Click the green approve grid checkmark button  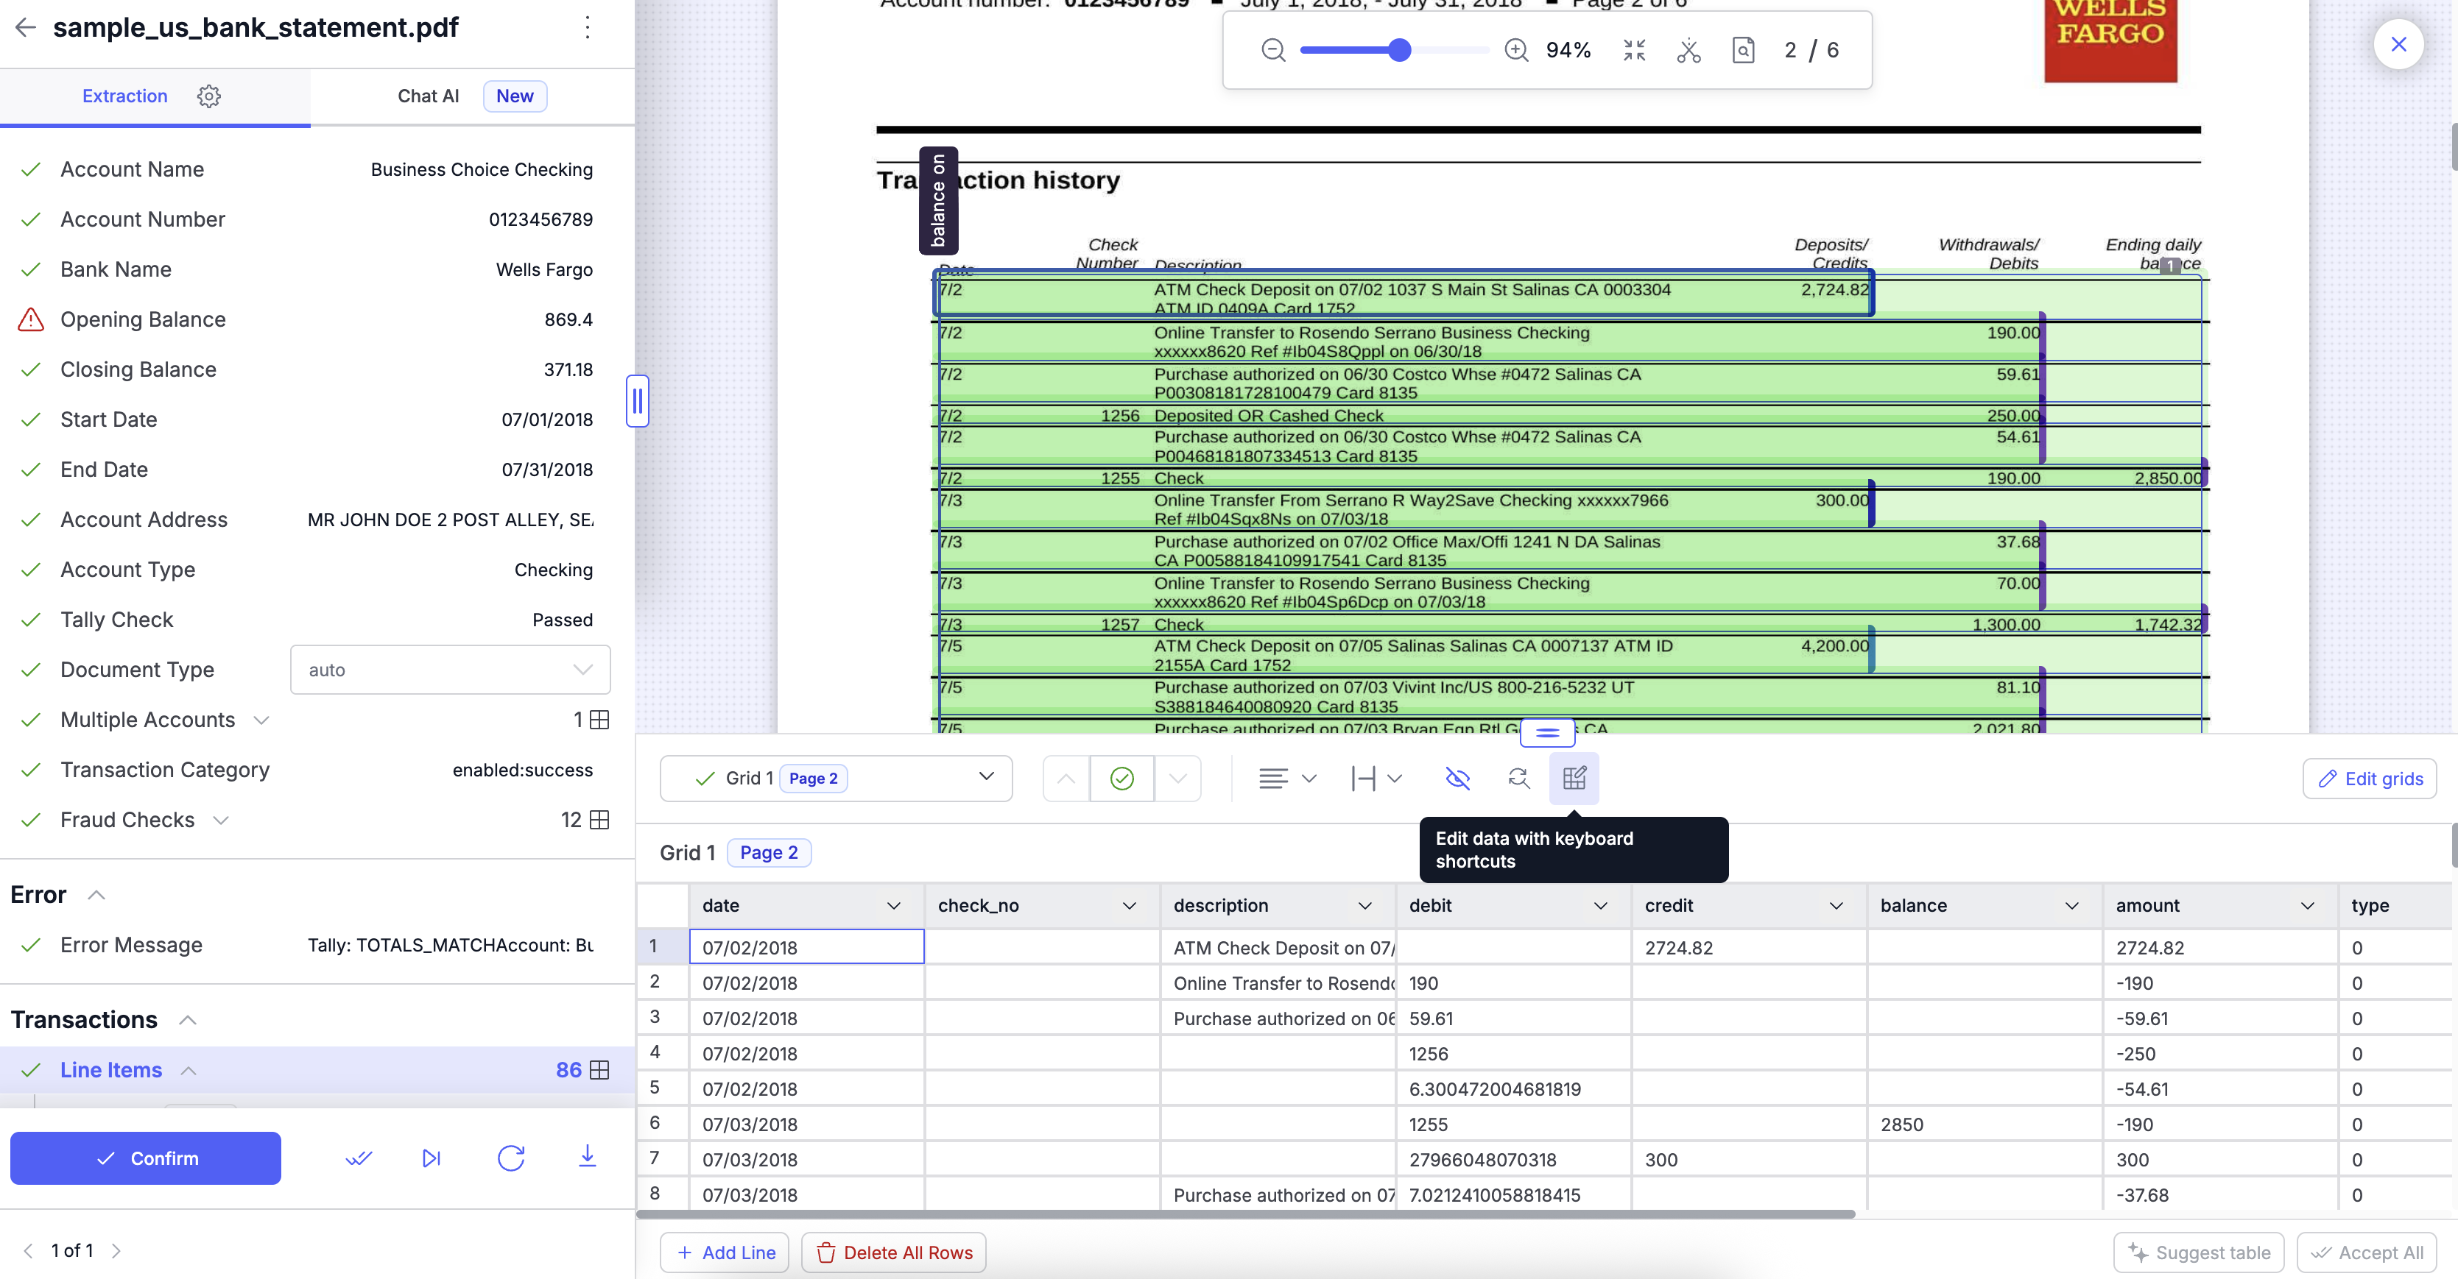(1121, 779)
